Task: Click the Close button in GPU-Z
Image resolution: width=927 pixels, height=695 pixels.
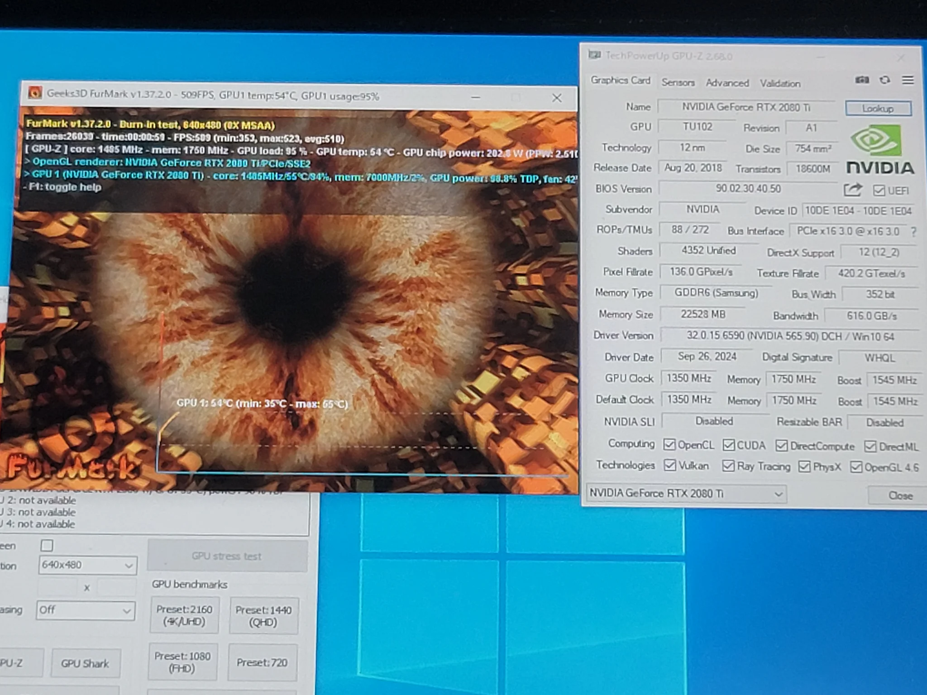Action: pyautogui.click(x=898, y=495)
